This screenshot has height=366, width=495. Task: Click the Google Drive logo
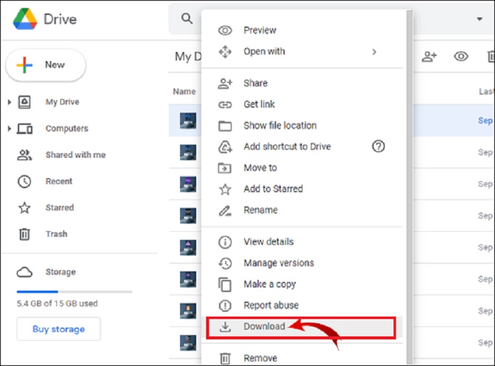point(25,19)
